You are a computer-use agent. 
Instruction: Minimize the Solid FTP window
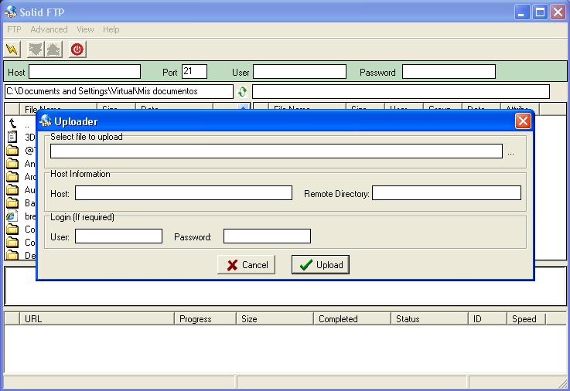click(522, 12)
